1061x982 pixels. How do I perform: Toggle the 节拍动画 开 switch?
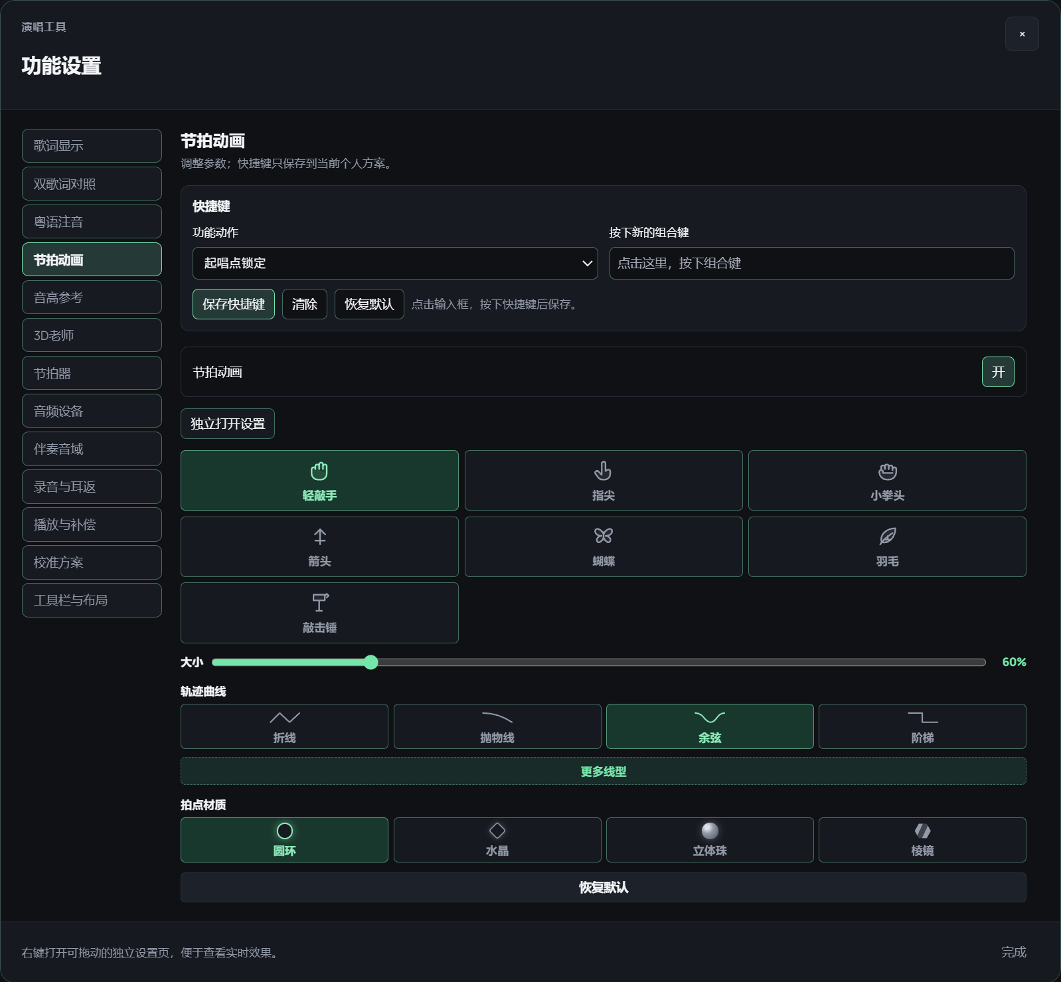[998, 372]
